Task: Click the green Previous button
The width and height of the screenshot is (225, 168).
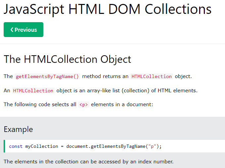Action: [23, 29]
